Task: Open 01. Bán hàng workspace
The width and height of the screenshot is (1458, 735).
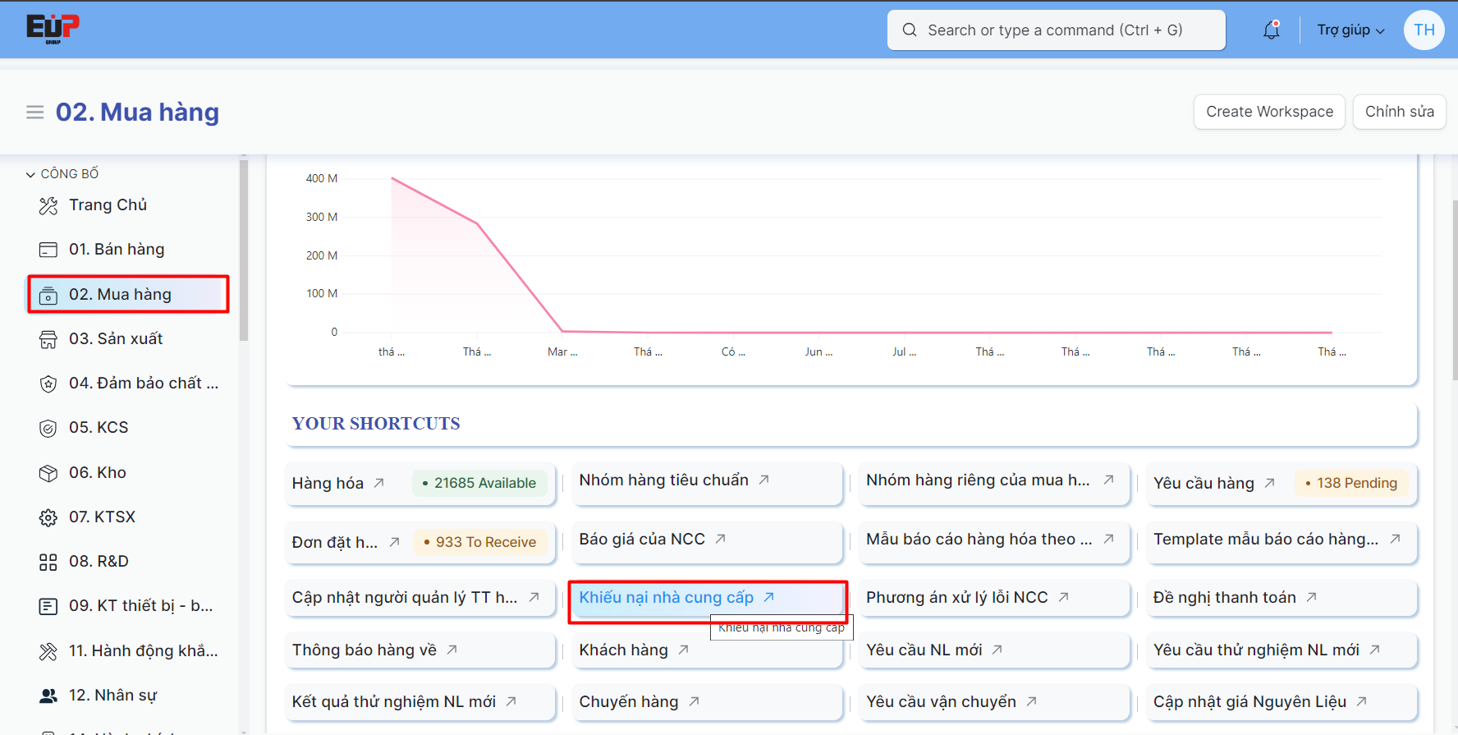Action: pos(117,250)
